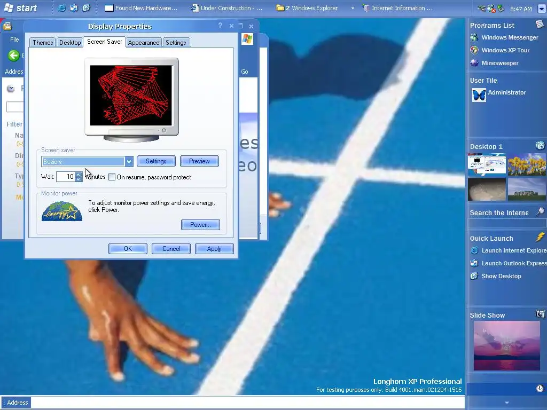547x410 pixels.
Task: Switch to Internet Information taskbar item
Action: click(397, 8)
